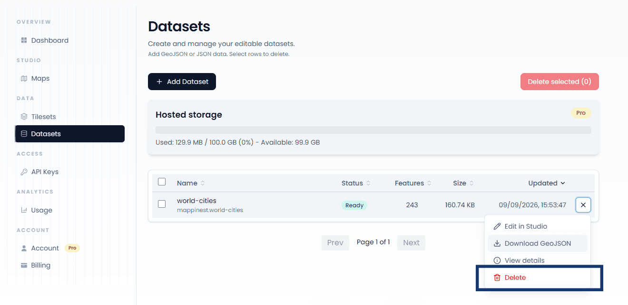The height and width of the screenshot is (305, 628).
Task: Choose Download GeoJSON from row menu
Action: (x=538, y=243)
